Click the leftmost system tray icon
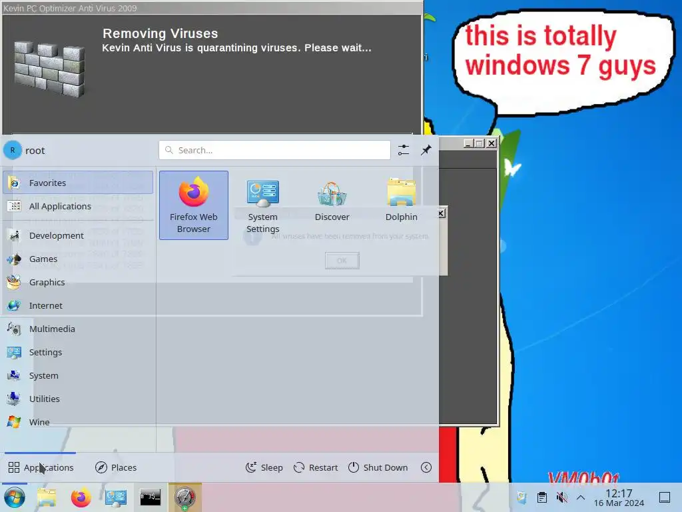 click(x=522, y=497)
